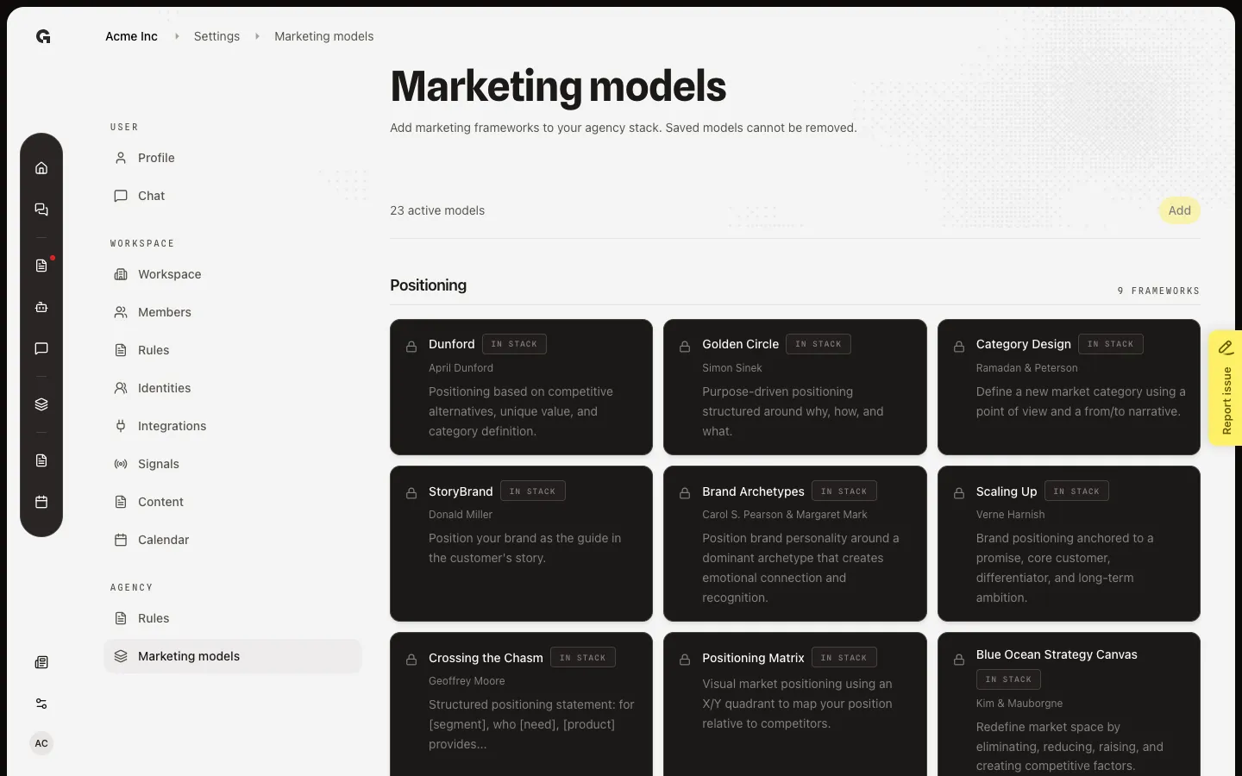Select the Category Design framework card
The width and height of the screenshot is (1242, 776).
point(1069,387)
